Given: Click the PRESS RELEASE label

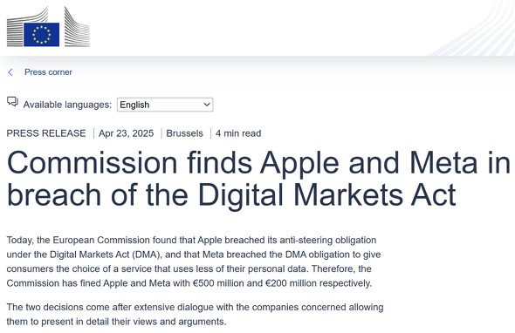Looking at the screenshot, I should click(x=46, y=133).
